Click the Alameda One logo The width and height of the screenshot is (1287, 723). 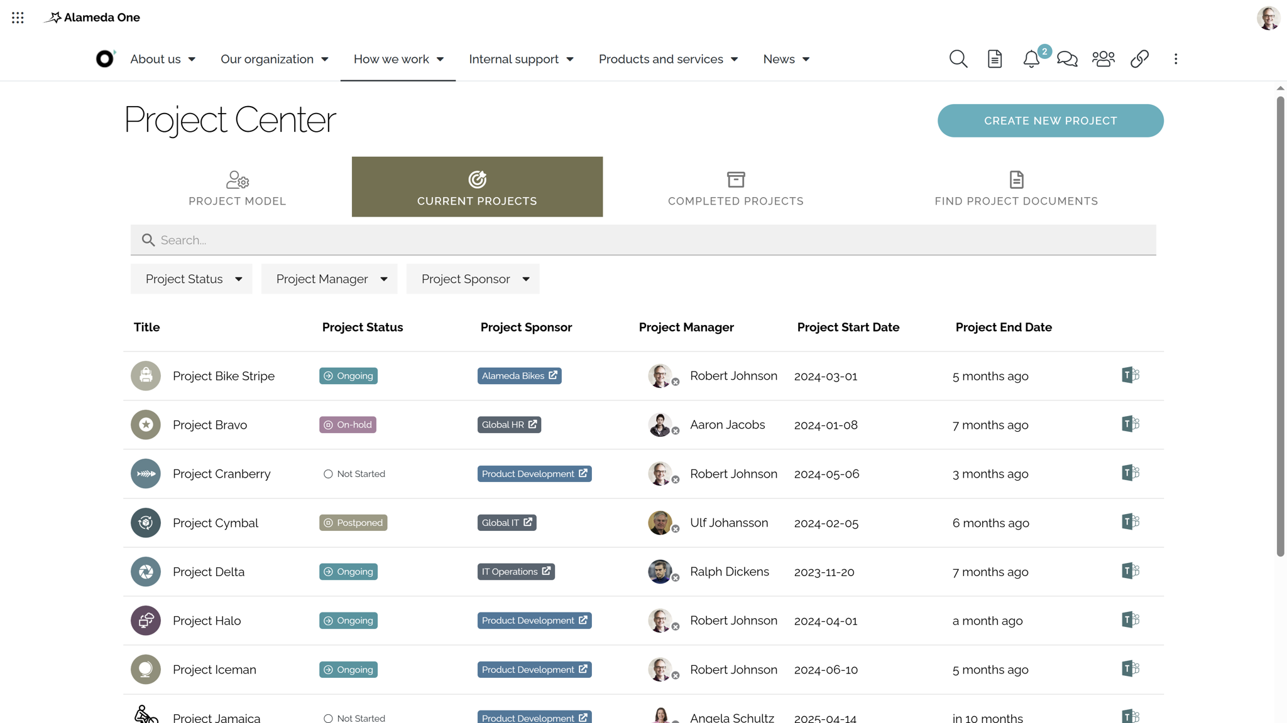click(x=92, y=18)
